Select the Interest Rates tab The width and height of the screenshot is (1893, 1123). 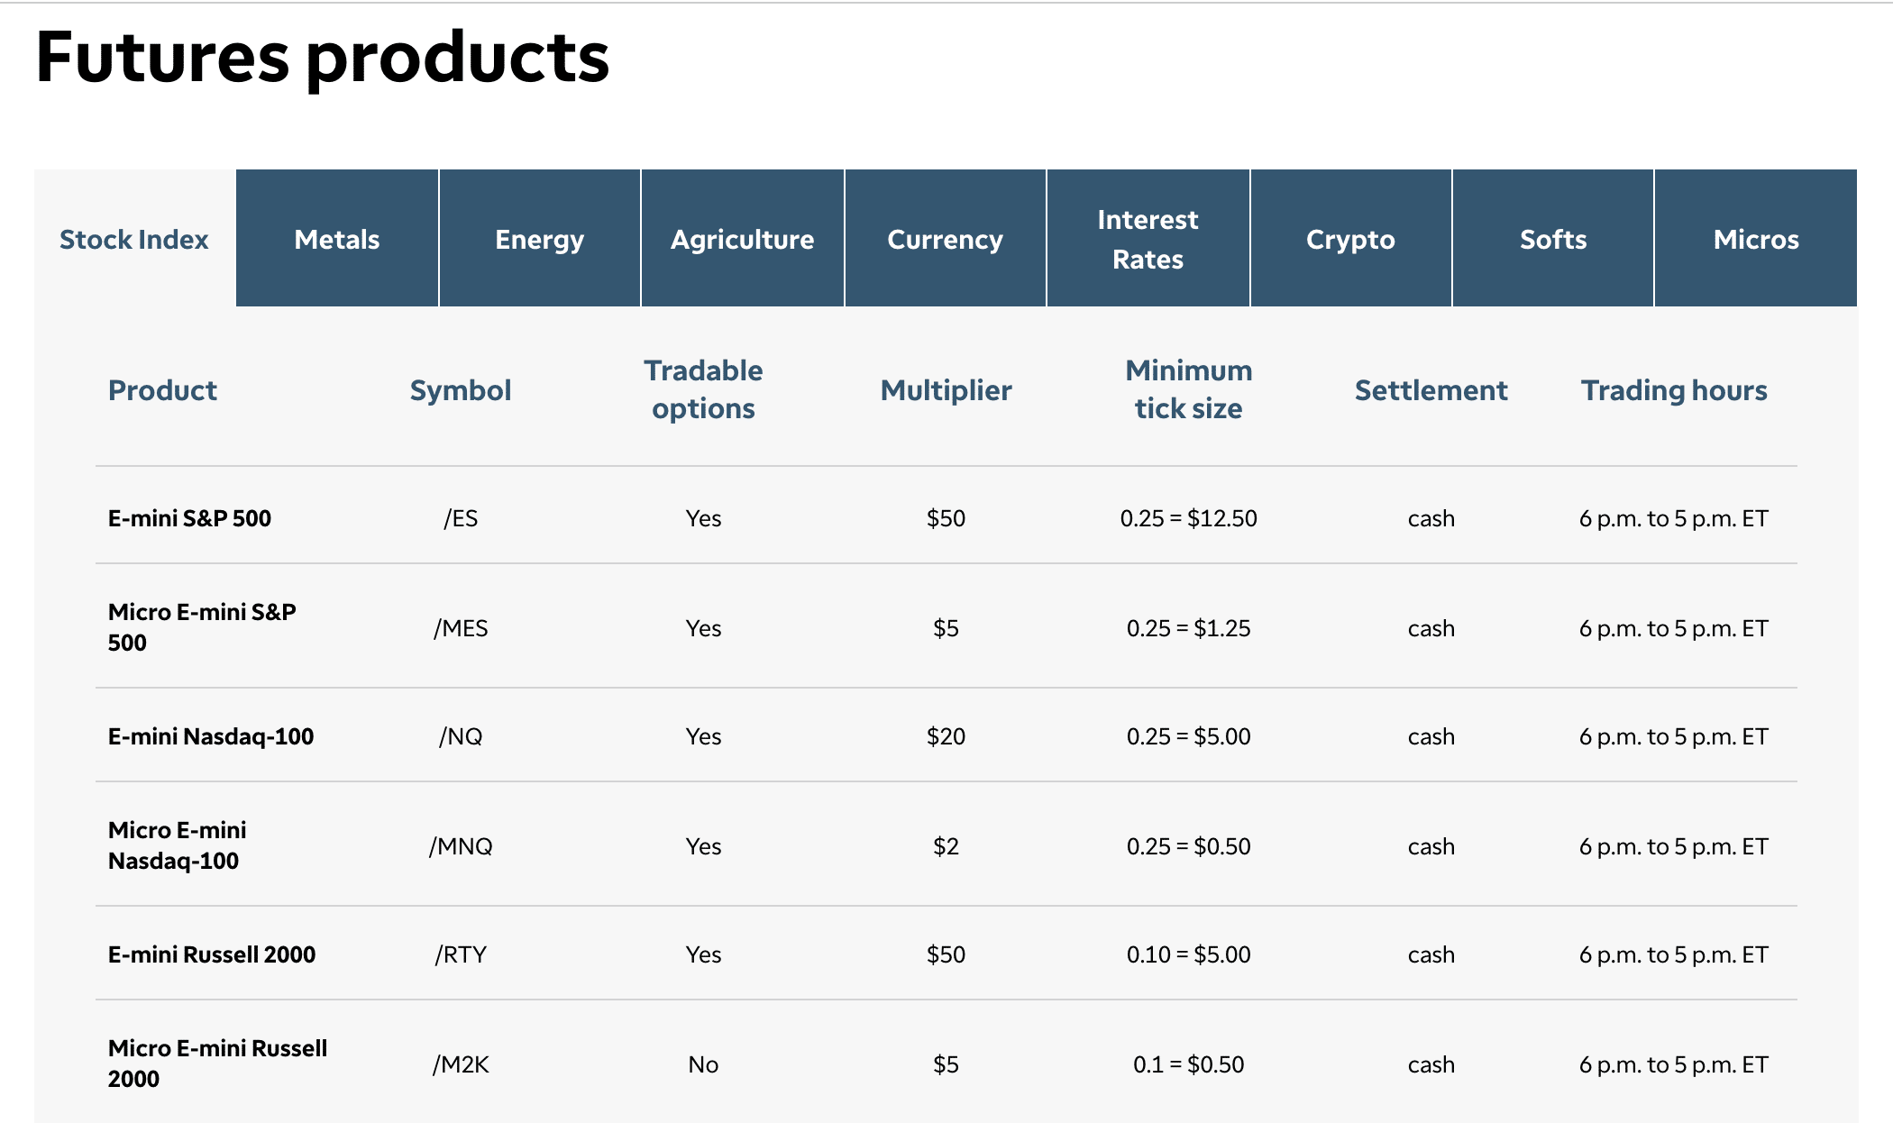(x=1148, y=239)
